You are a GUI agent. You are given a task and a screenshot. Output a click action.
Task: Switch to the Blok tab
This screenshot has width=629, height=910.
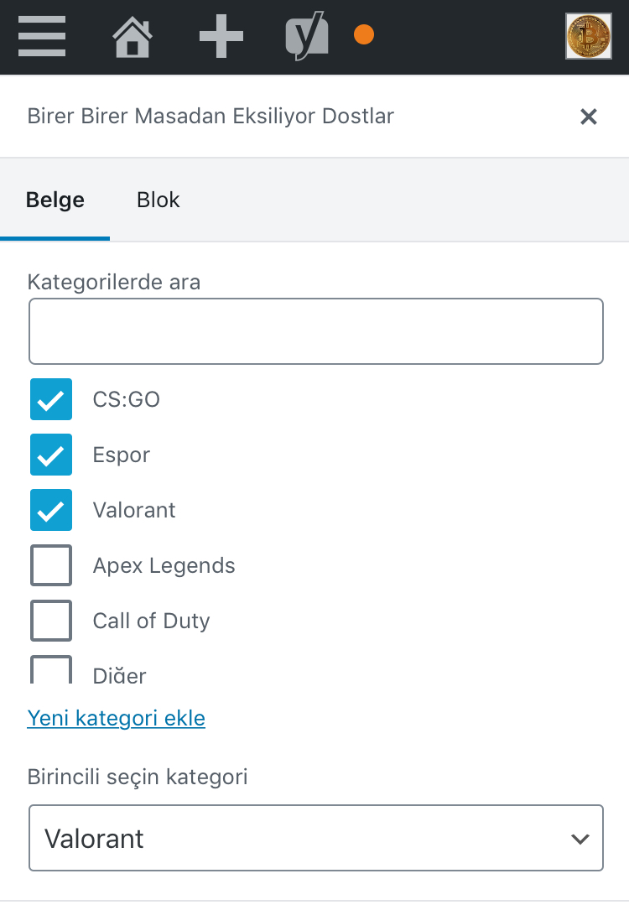[158, 200]
